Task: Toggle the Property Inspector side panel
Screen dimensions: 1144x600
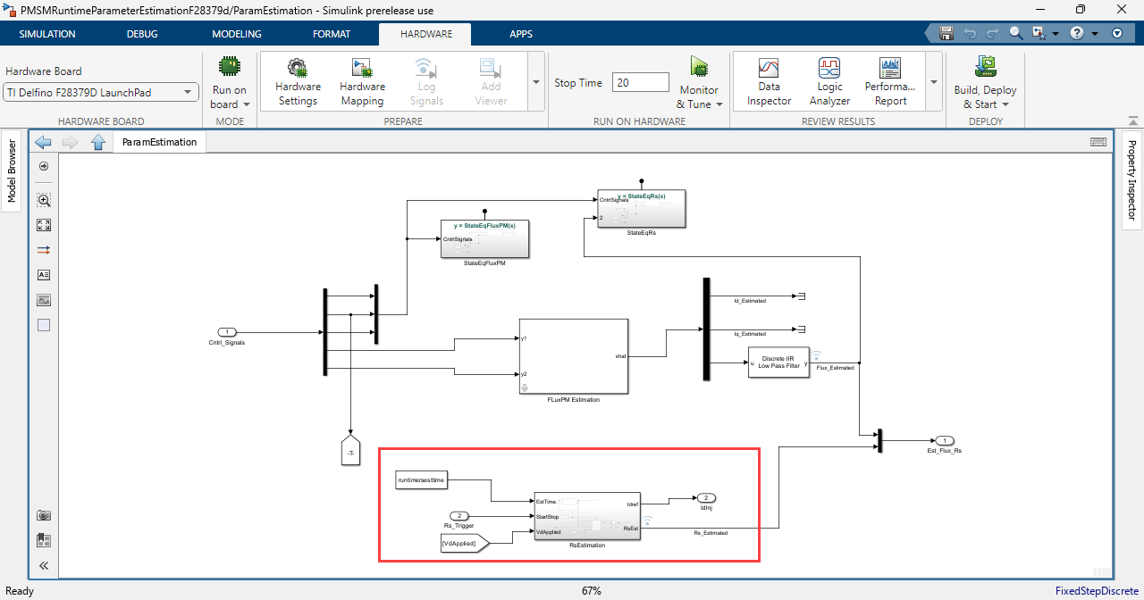Action: pos(1131,179)
